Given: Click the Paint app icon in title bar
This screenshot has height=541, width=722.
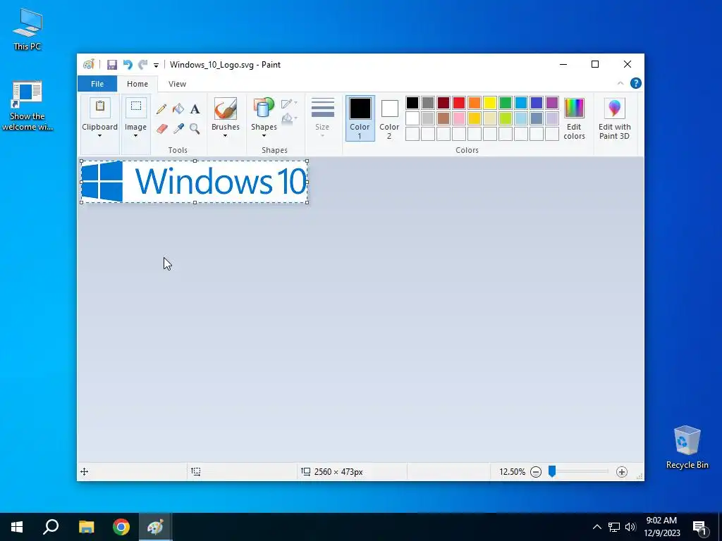Looking at the screenshot, I should (x=88, y=64).
